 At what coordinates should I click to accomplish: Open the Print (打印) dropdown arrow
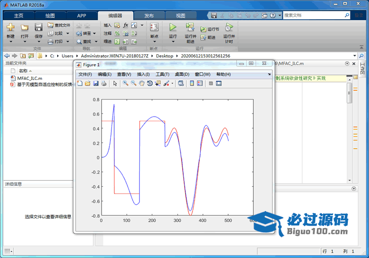(68, 42)
